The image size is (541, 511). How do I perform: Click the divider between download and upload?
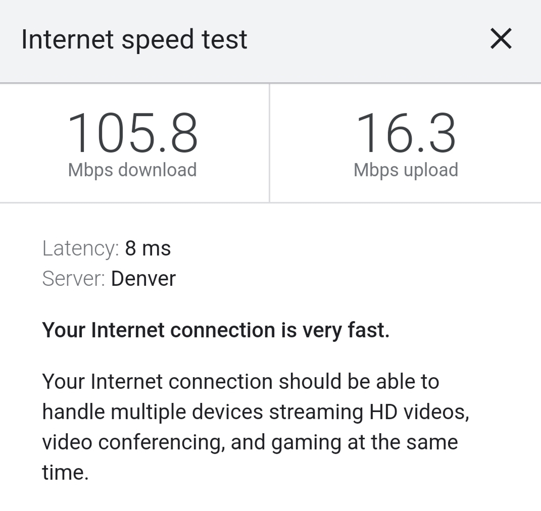click(x=269, y=143)
